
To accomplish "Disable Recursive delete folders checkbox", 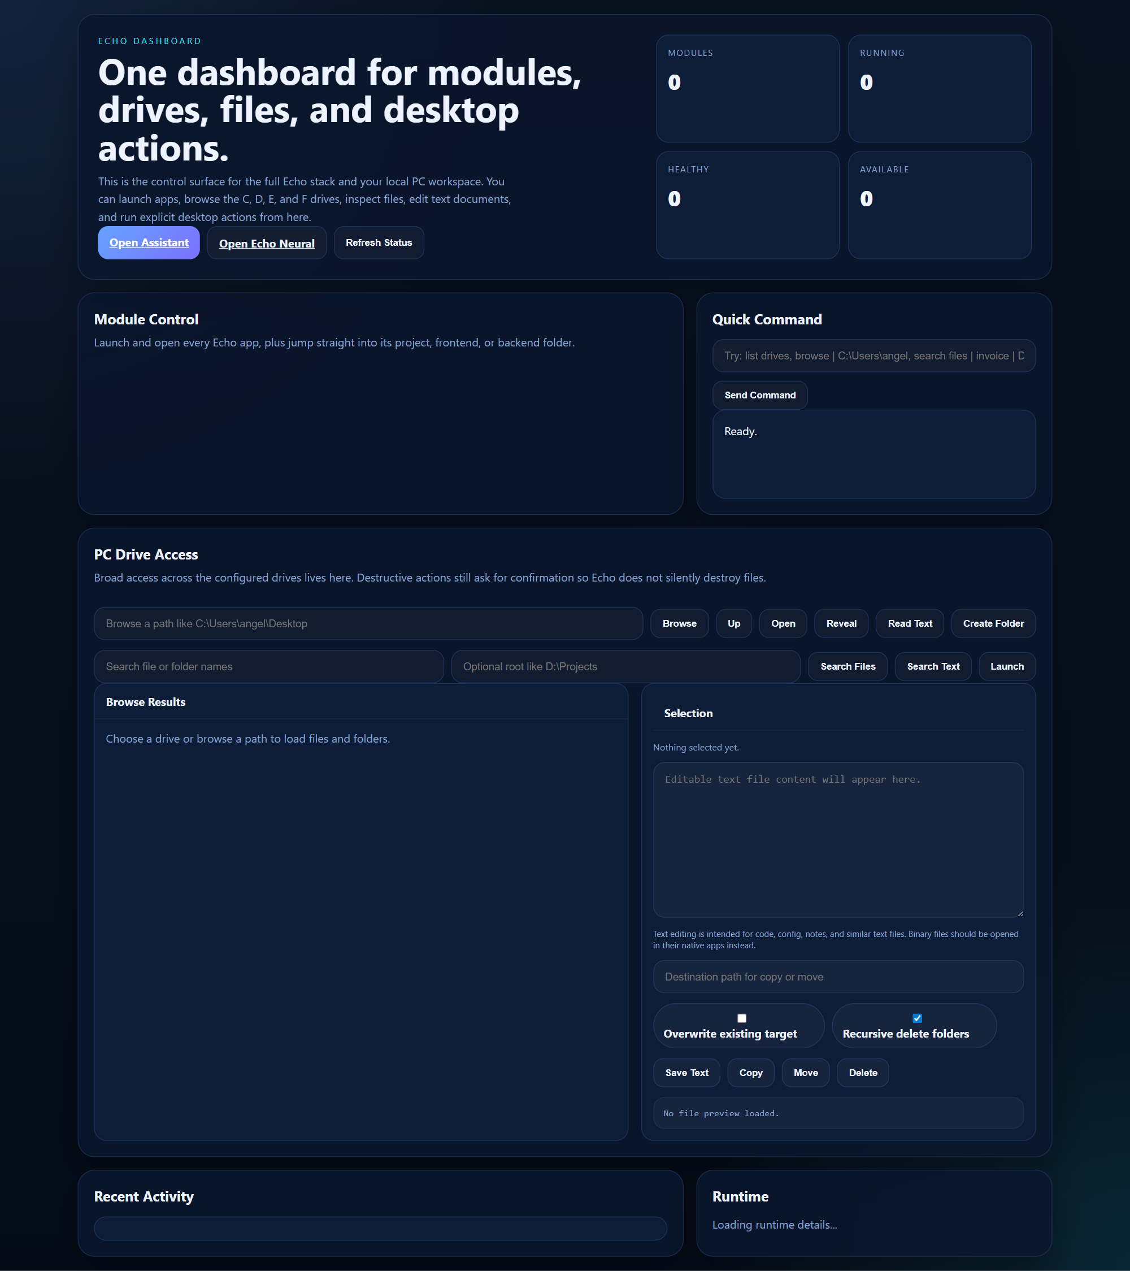I will pyautogui.click(x=917, y=1018).
